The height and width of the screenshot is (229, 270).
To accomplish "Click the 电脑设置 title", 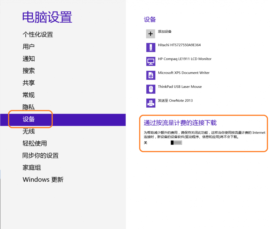I will point(47,17).
